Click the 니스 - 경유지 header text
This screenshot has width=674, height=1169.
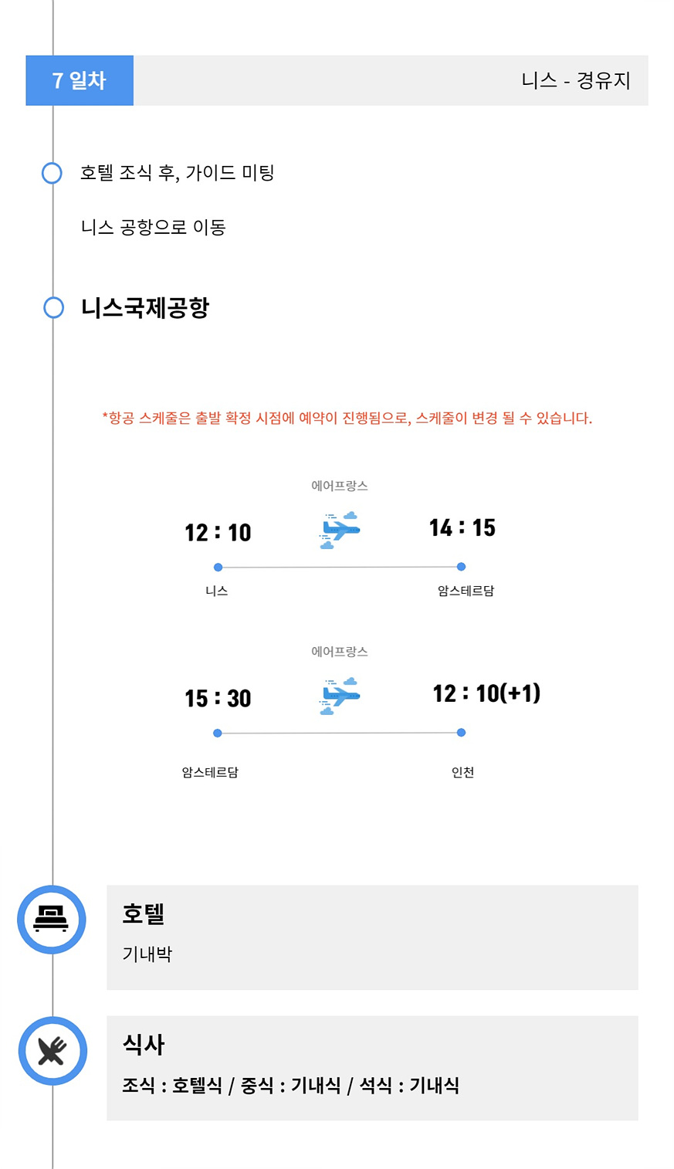[x=576, y=80]
